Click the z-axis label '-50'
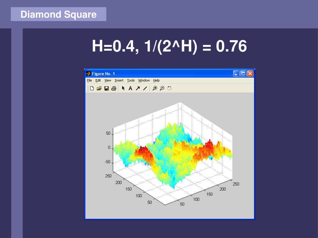The width and height of the screenshot is (318, 238). pos(108,162)
